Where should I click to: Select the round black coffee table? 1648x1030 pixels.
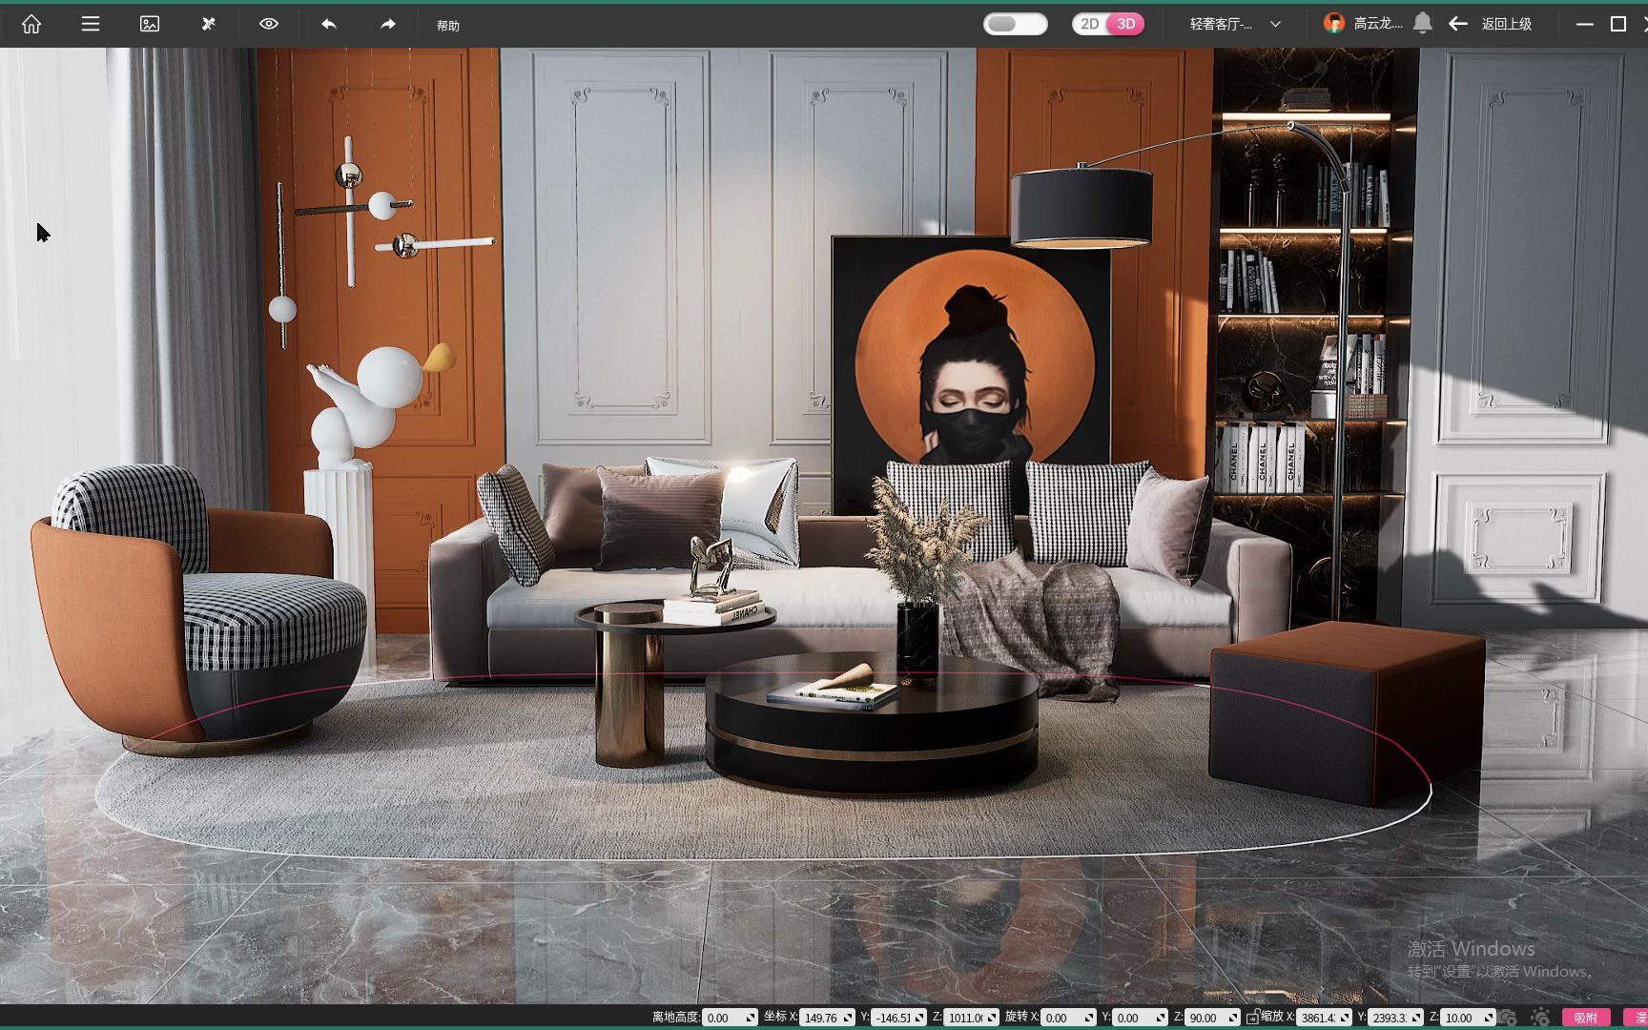point(871,724)
